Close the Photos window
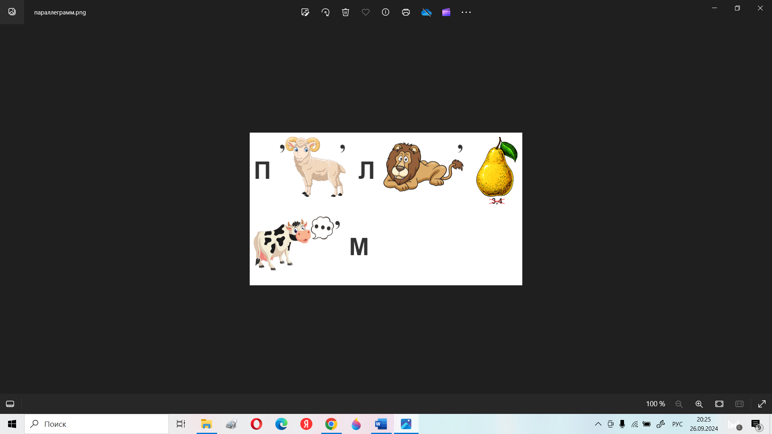Image resolution: width=772 pixels, height=434 pixels. click(x=760, y=8)
